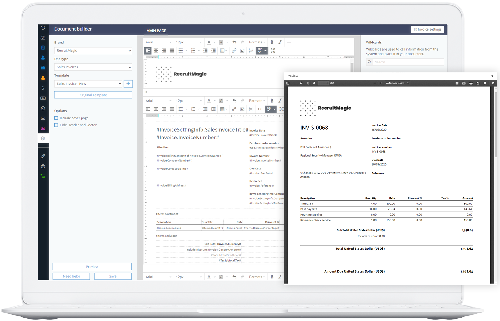Click the Preview button in left panel

click(92, 267)
